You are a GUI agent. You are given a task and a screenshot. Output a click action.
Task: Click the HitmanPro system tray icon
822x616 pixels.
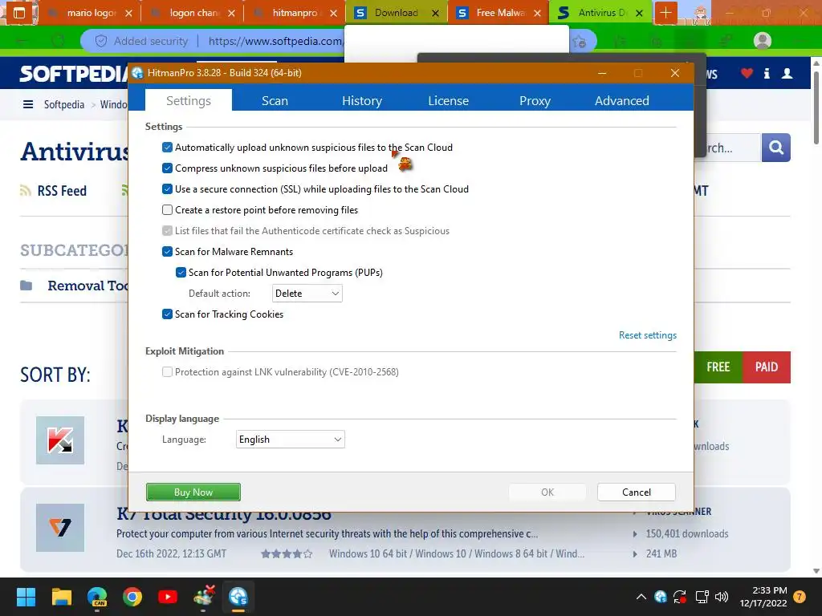(x=661, y=597)
